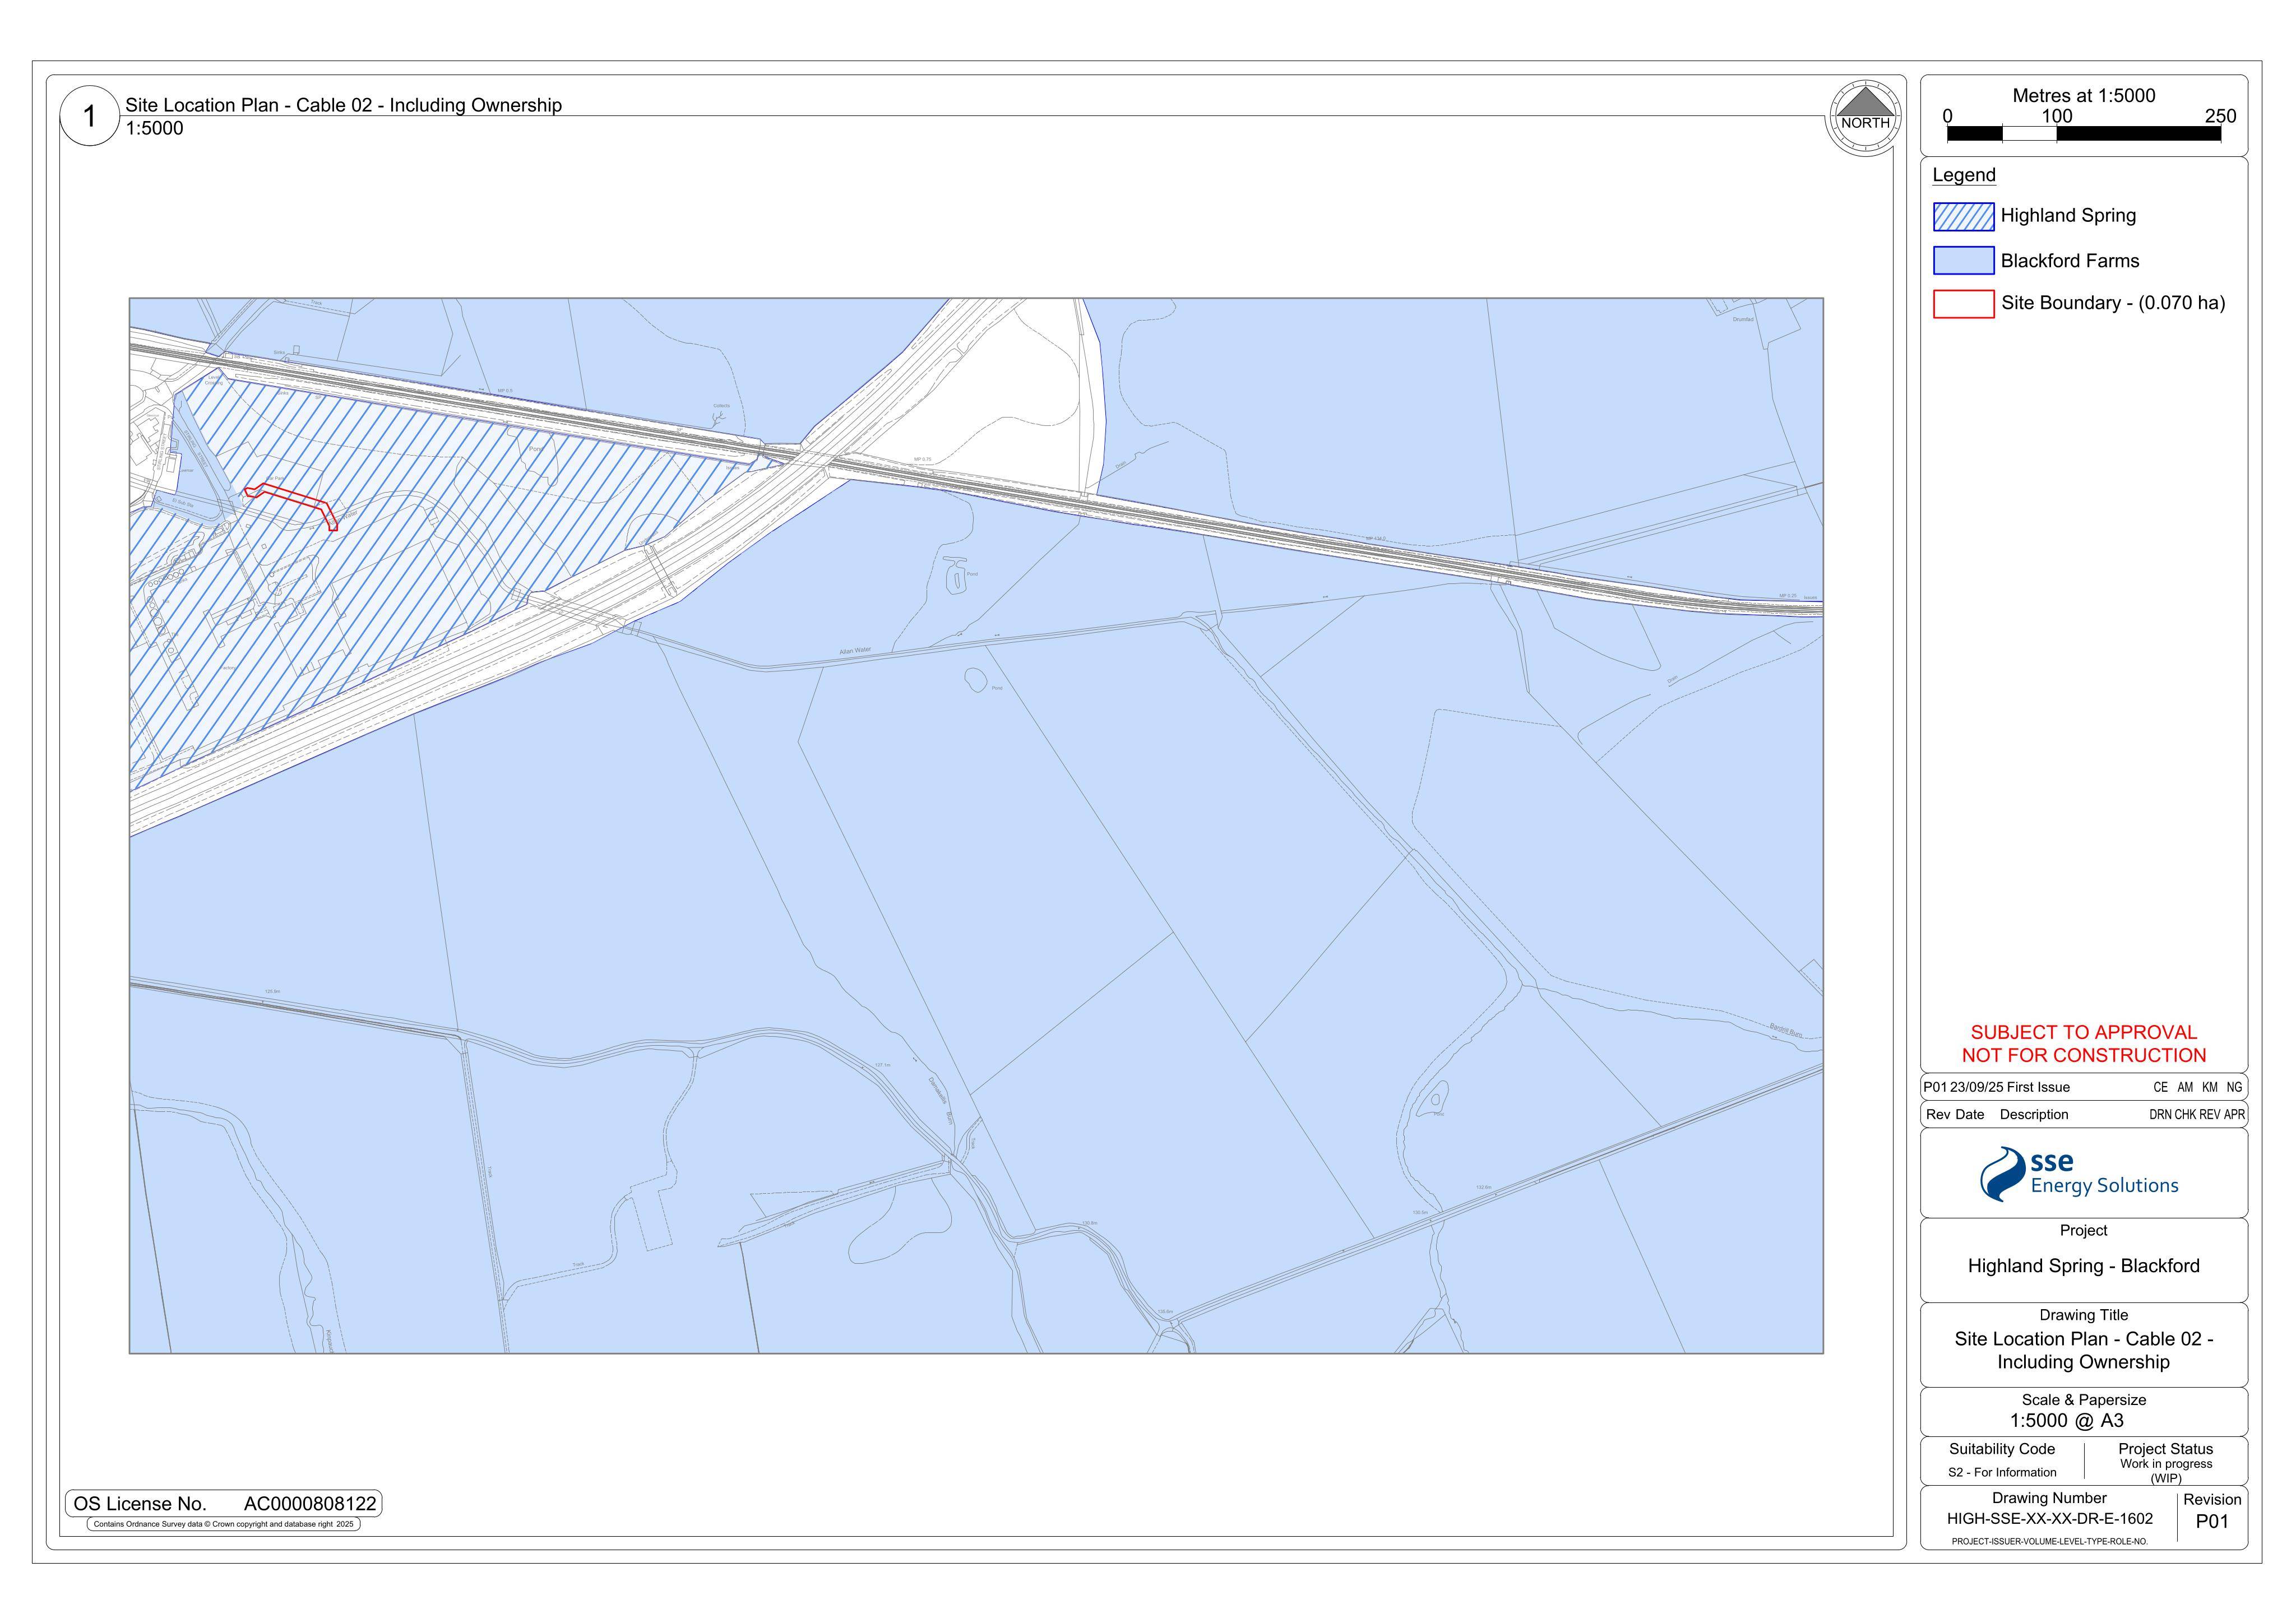Click the '1:5000' scale under view title
The image size is (2296, 1623).
pyautogui.click(x=154, y=128)
